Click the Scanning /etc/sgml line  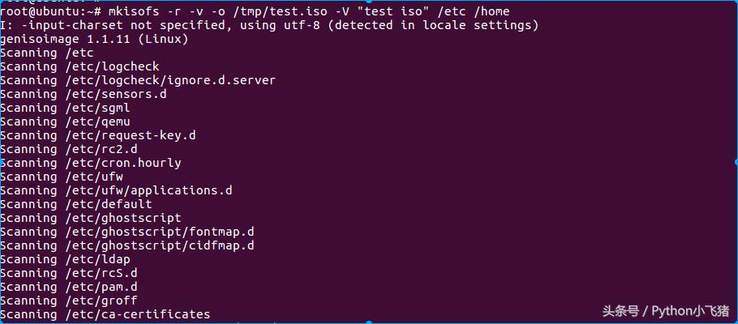(x=65, y=108)
